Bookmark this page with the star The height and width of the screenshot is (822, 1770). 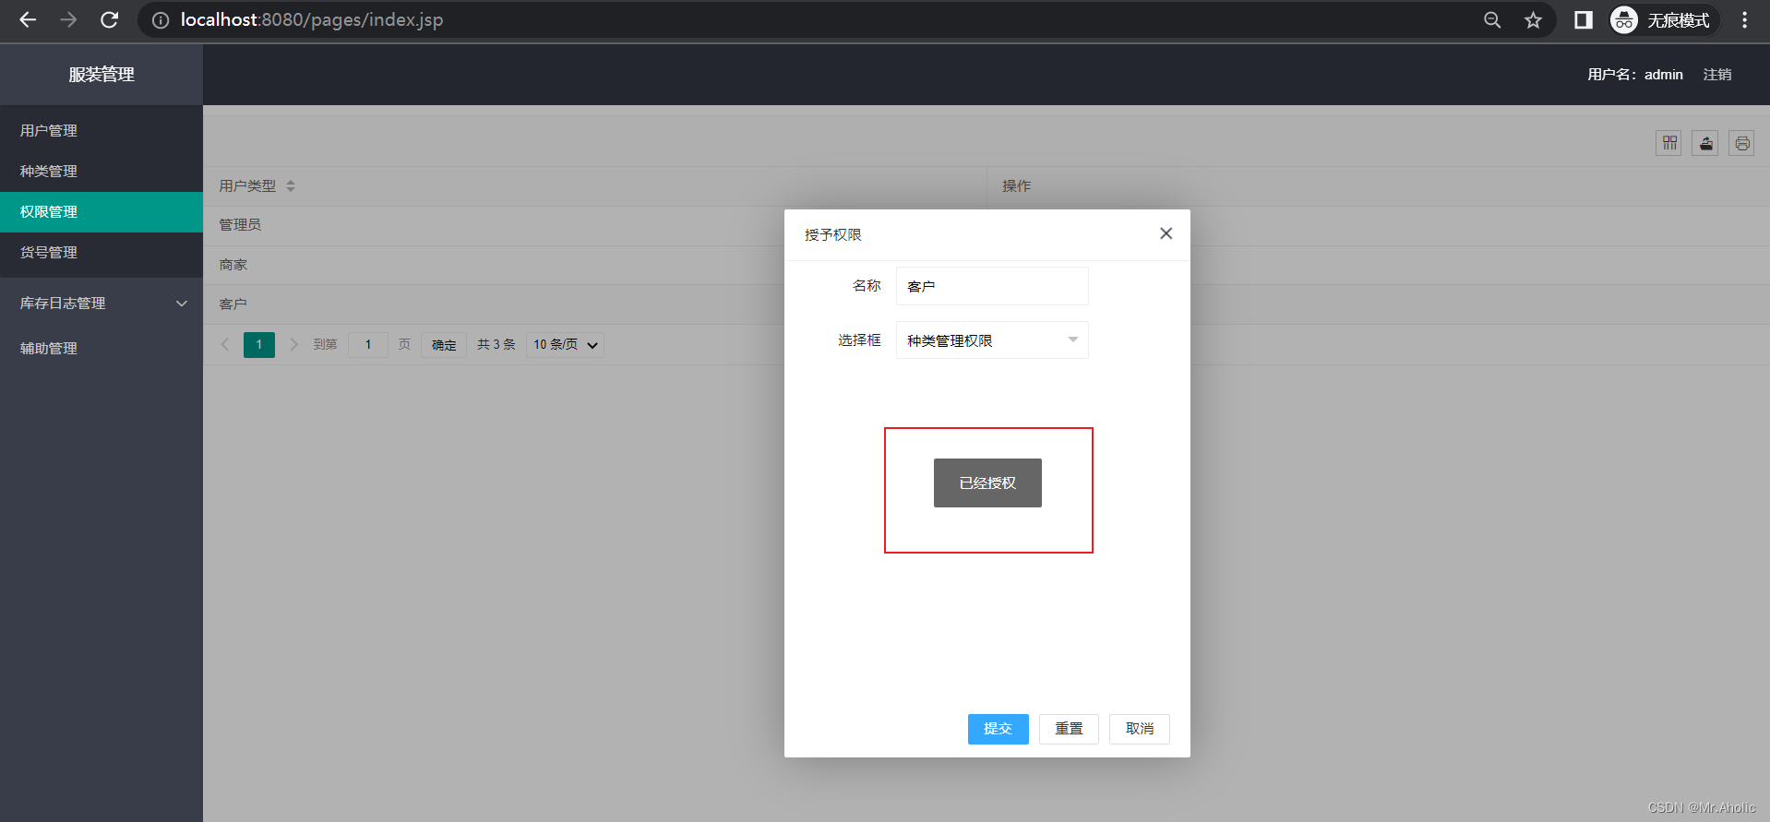pyautogui.click(x=1533, y=20)
